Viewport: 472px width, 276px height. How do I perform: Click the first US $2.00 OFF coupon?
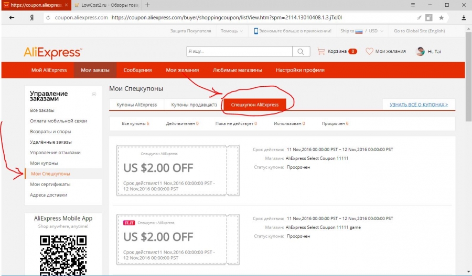click(178, 170)
